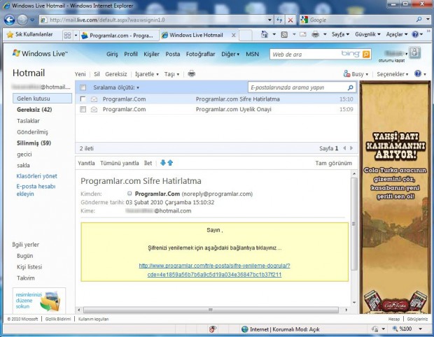434x337 pixels.
Task: Click the resimlerinizi düzene sokun thumbnail
Action: click(39, 300)
